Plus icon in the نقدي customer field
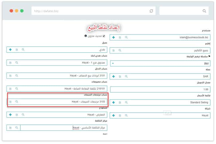The height and width of the screenshot is (144, 216). coord(10,50)
